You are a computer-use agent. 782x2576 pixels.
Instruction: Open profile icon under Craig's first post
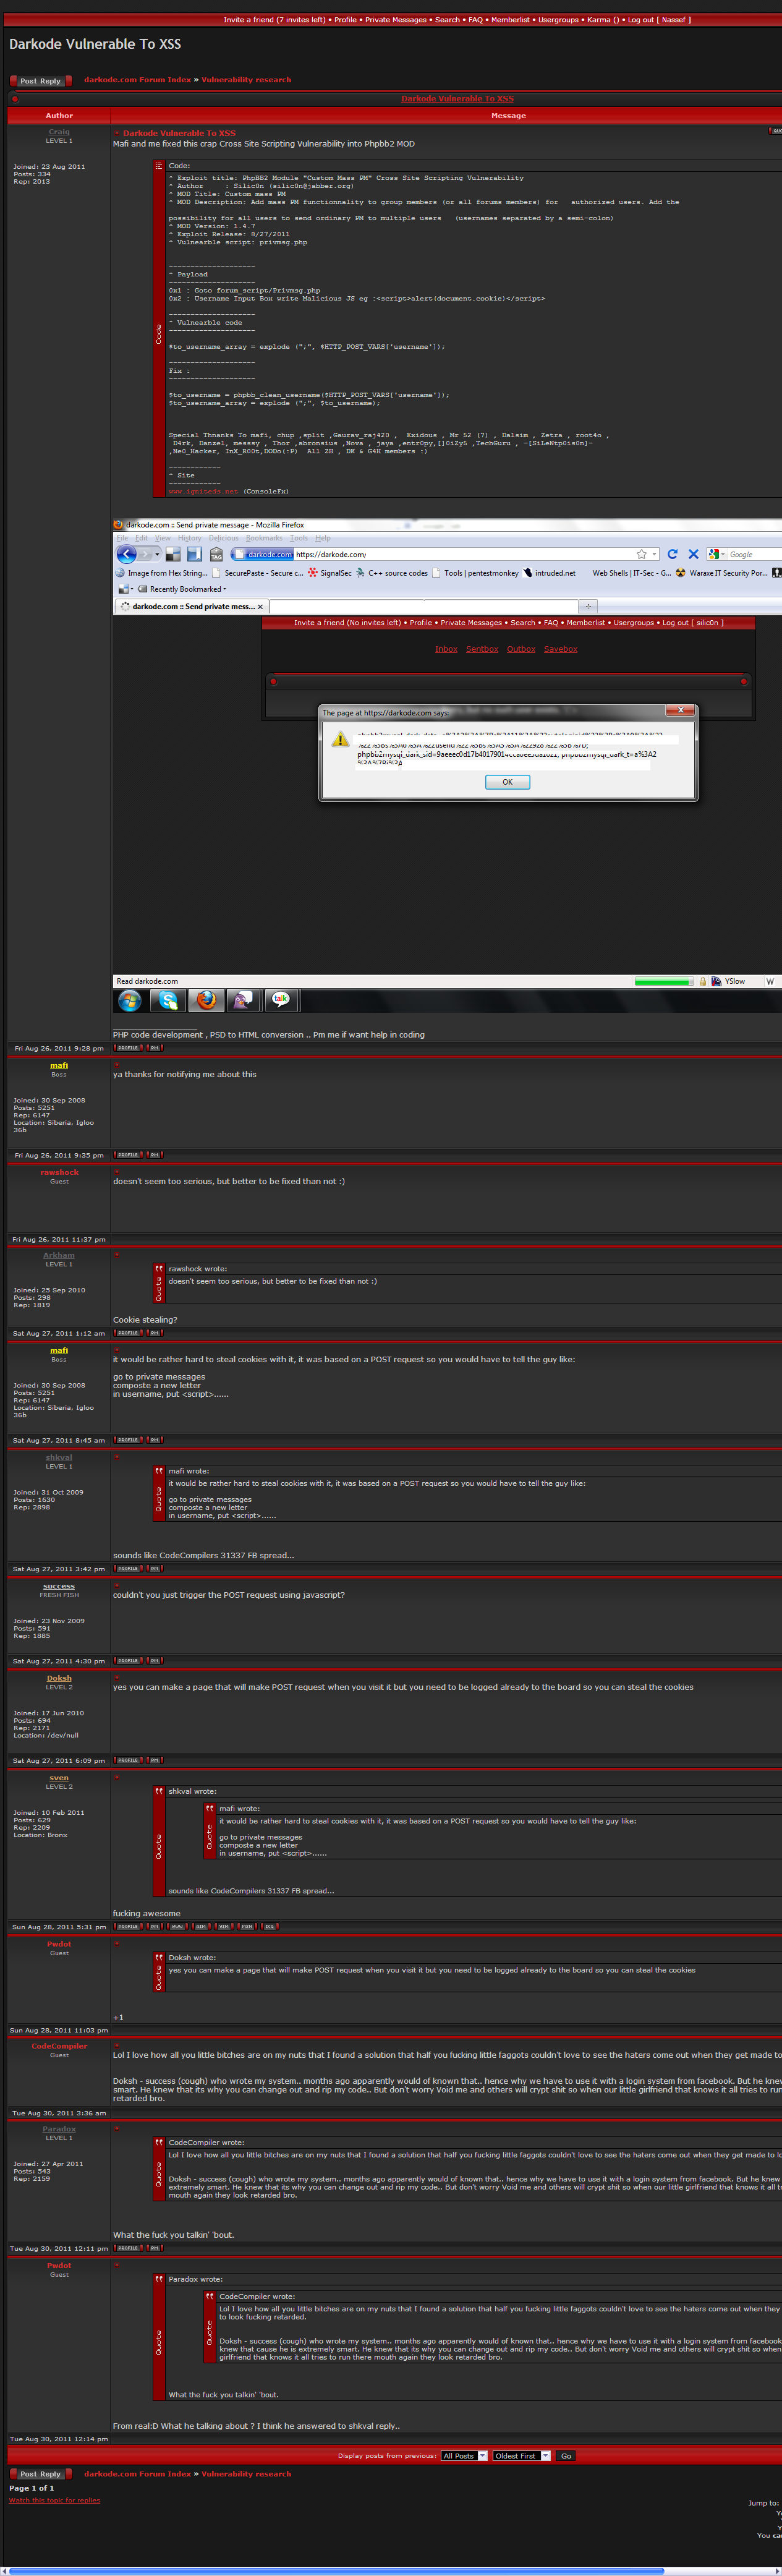(x=128, y=1048)
